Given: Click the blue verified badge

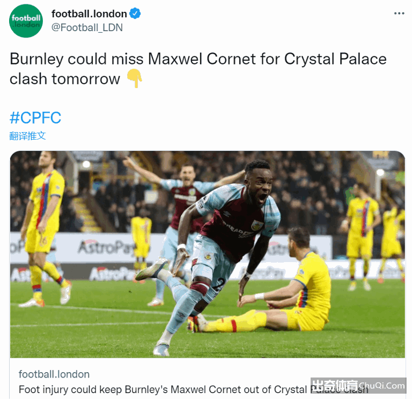Looking at the screenshot, I should tap(135, 13).
